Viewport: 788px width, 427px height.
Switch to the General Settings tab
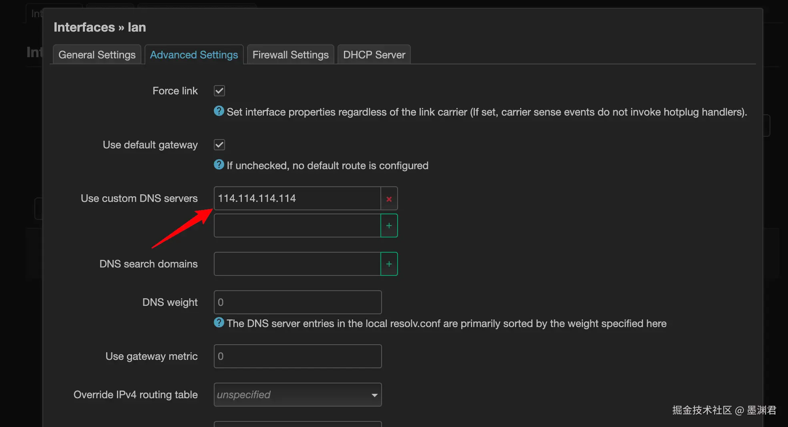point(97,55)
